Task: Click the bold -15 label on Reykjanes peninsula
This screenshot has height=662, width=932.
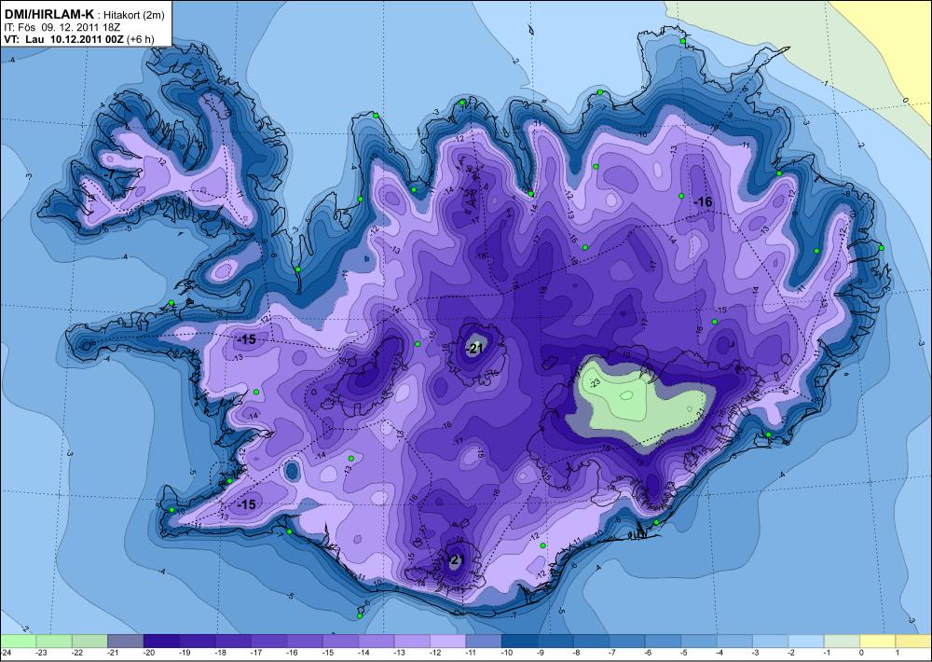Action: click(x=246, y=504)
